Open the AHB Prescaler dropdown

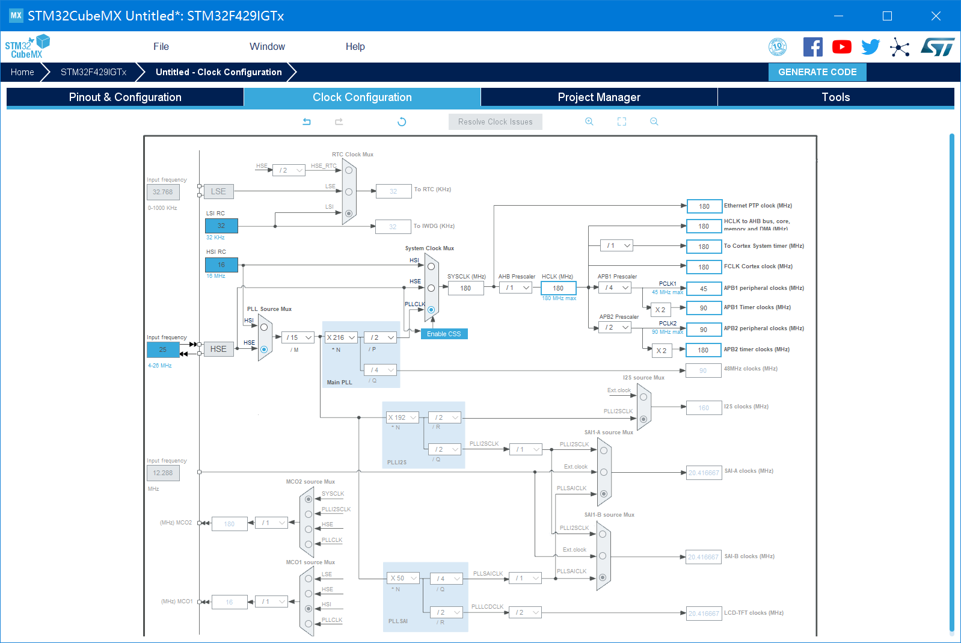(516, 288)
